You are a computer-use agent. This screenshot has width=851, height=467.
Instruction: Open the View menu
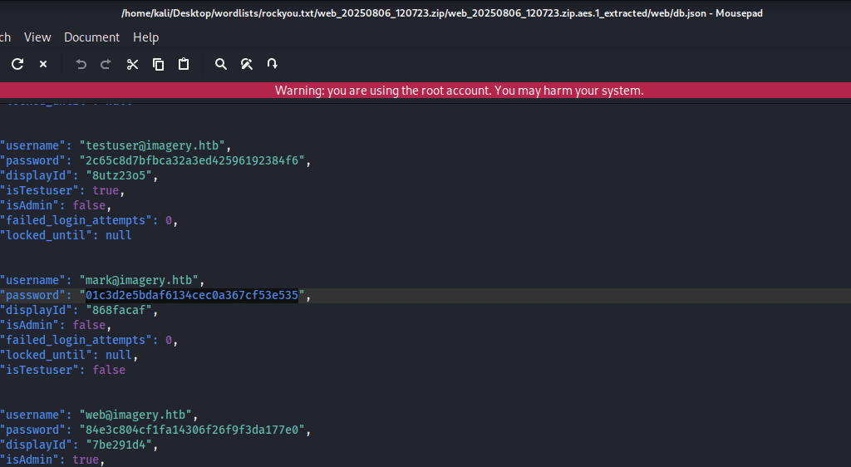click(37, 37)
